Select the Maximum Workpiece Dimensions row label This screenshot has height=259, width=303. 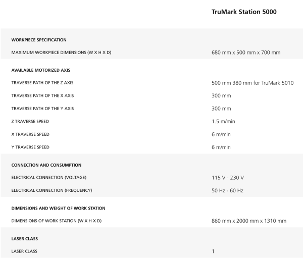[63, 53]
